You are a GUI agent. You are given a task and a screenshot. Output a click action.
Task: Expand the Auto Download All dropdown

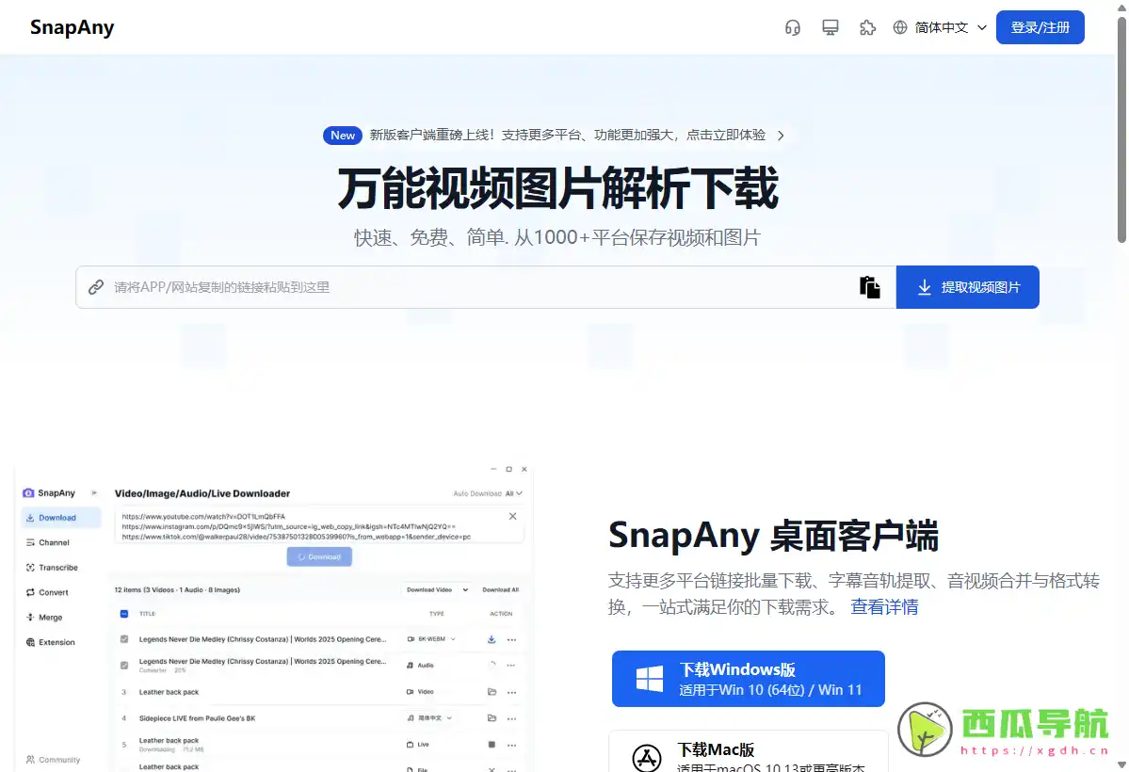point(515,493)
